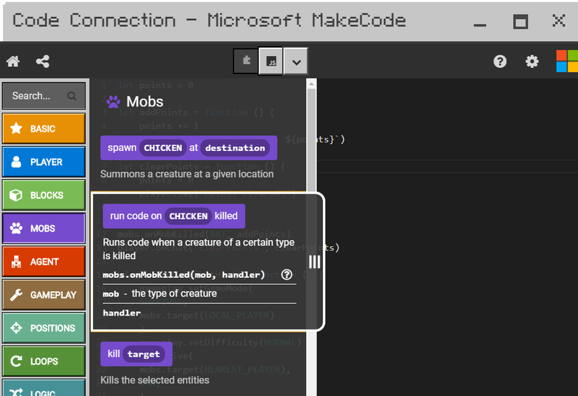Click the flyout resize handle
Viewport: 578px width, 396px height.
[x=315, y=262]
